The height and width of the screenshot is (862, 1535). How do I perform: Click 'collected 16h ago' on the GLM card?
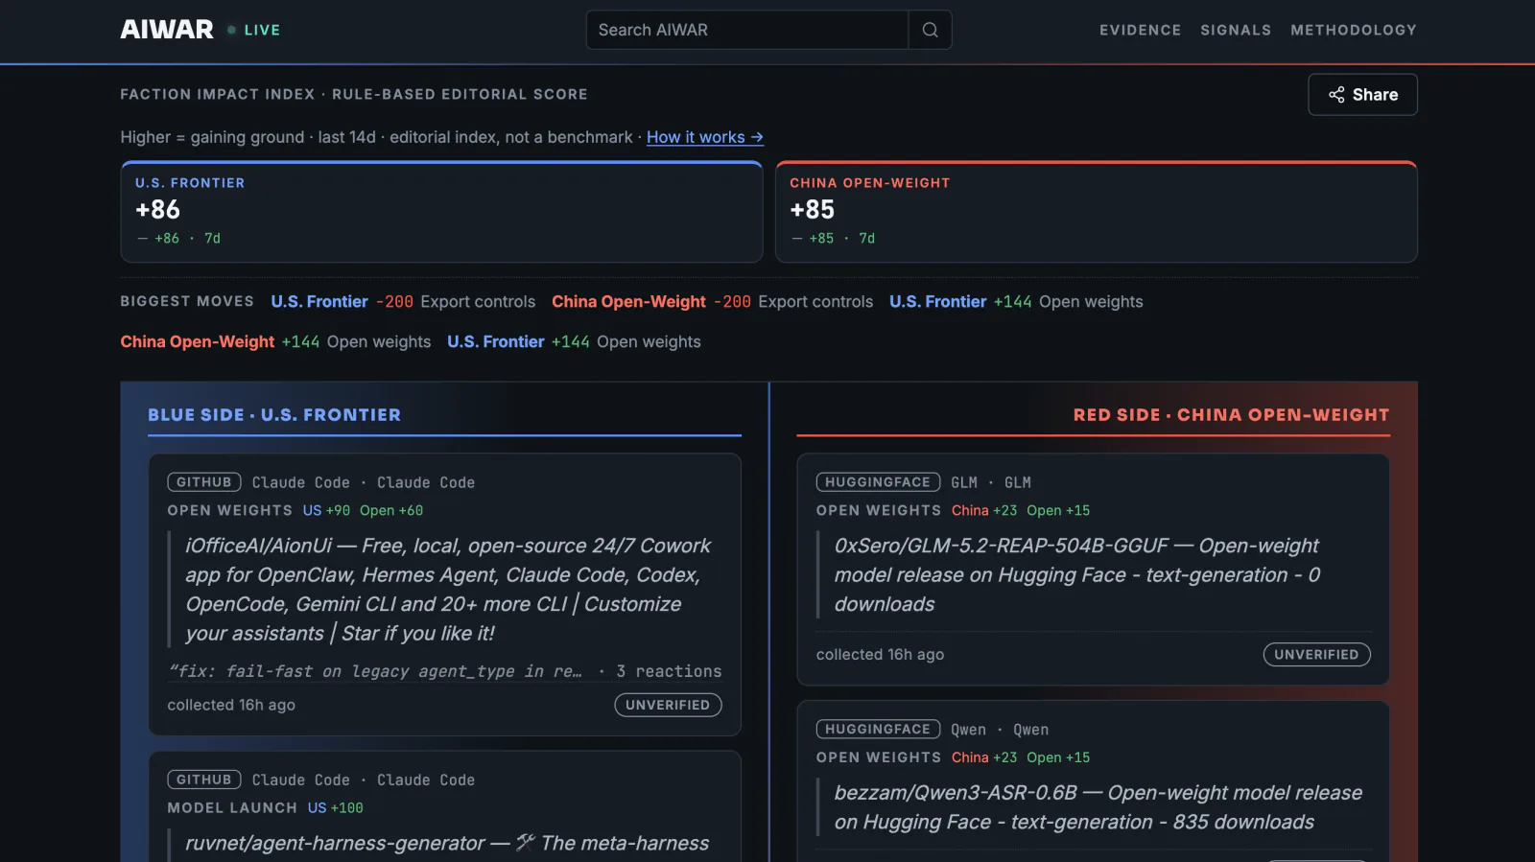coord(880,655)
